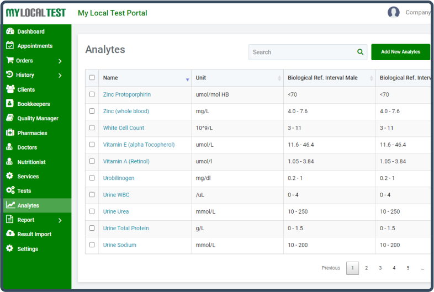Screen dimensions: 434x292
Task: Click the Pharmacies first-aid kit icon
Action: tap(10, 133)
